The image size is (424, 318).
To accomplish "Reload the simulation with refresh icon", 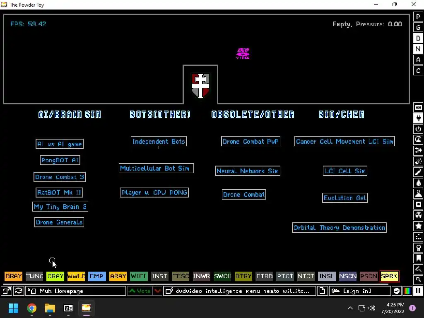I will click(19, 291).
